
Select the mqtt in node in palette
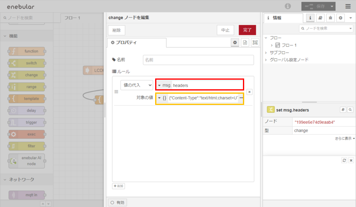click(27, 195)
